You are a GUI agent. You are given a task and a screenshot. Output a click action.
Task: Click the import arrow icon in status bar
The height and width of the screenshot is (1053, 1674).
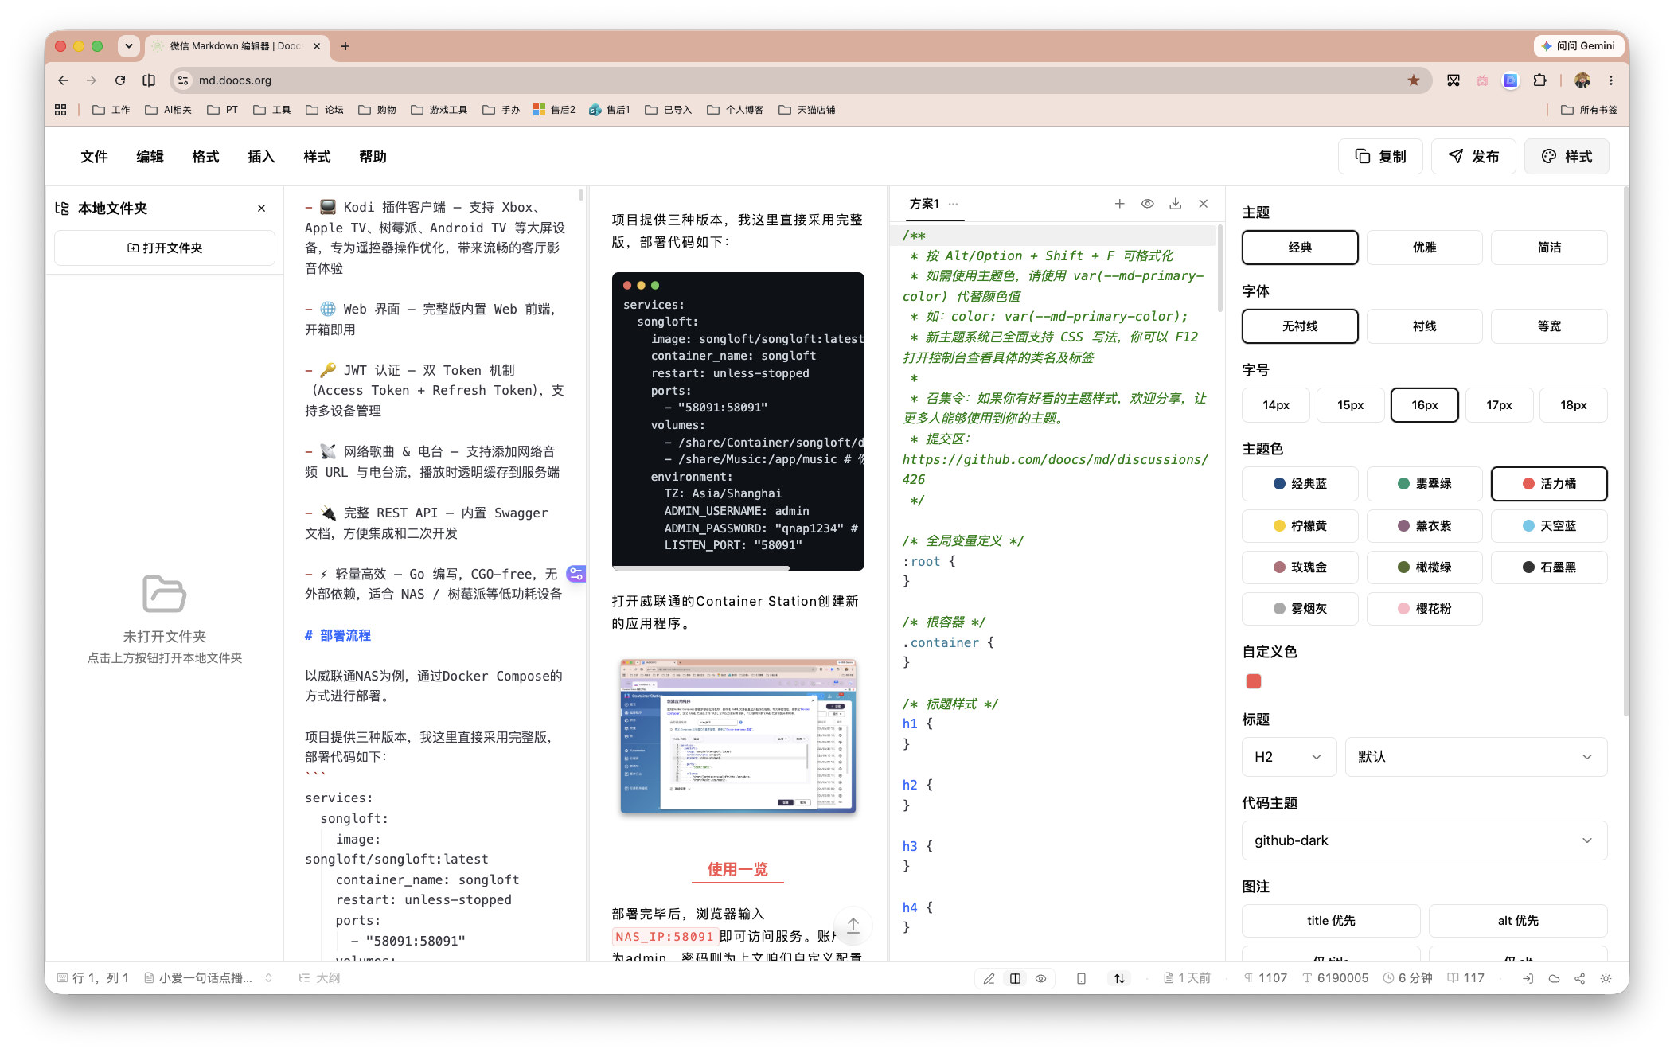coord(1528,978)
